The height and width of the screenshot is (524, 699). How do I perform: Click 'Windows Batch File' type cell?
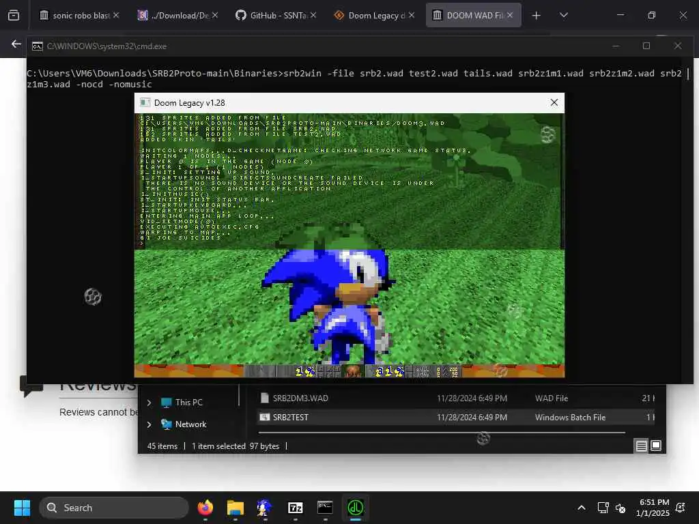point(570,418)
